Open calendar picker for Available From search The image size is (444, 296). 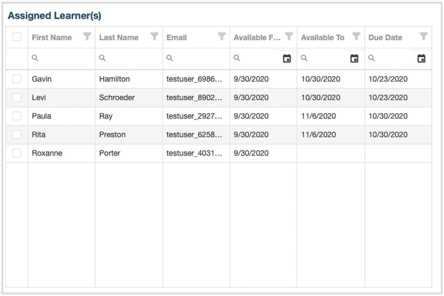pos(287,58)
